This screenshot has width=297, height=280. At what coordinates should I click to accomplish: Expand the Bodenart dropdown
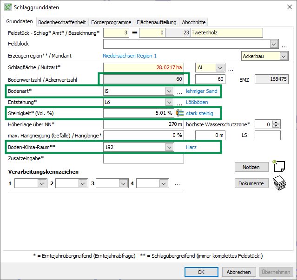(x=169, y=91)
